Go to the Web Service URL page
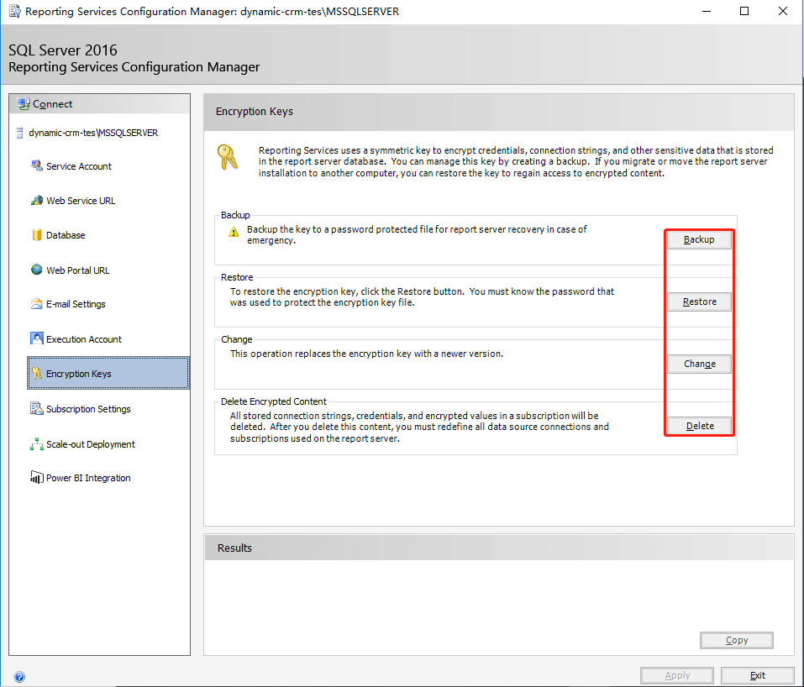 [x=81, y=201]
